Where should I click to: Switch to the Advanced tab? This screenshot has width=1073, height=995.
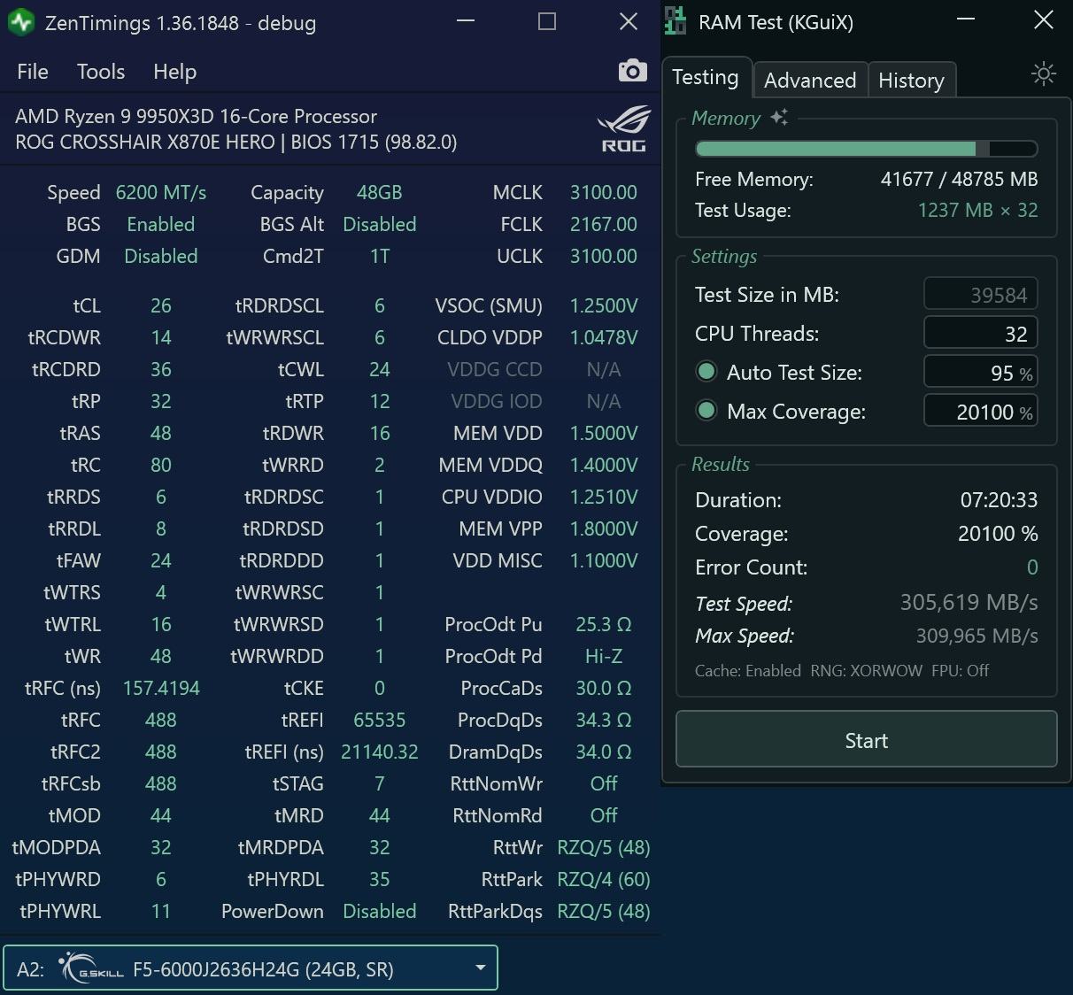(810, 80)
